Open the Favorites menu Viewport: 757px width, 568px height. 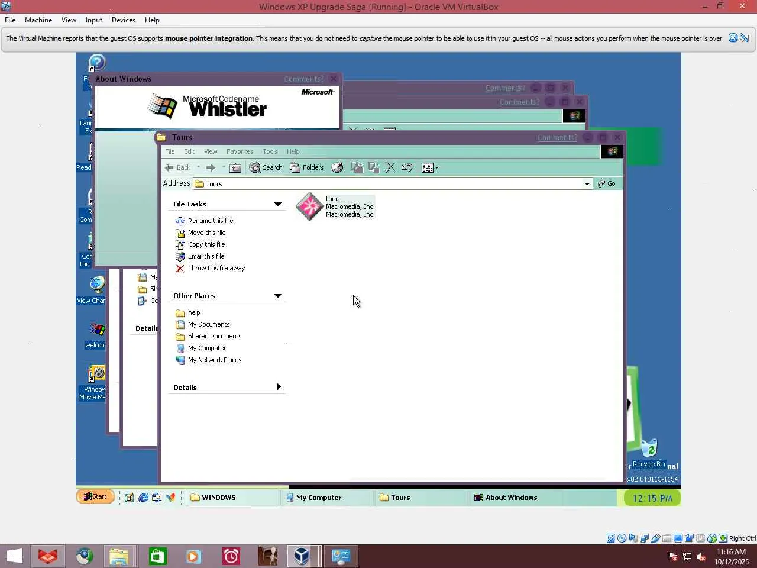click(240, 151)
